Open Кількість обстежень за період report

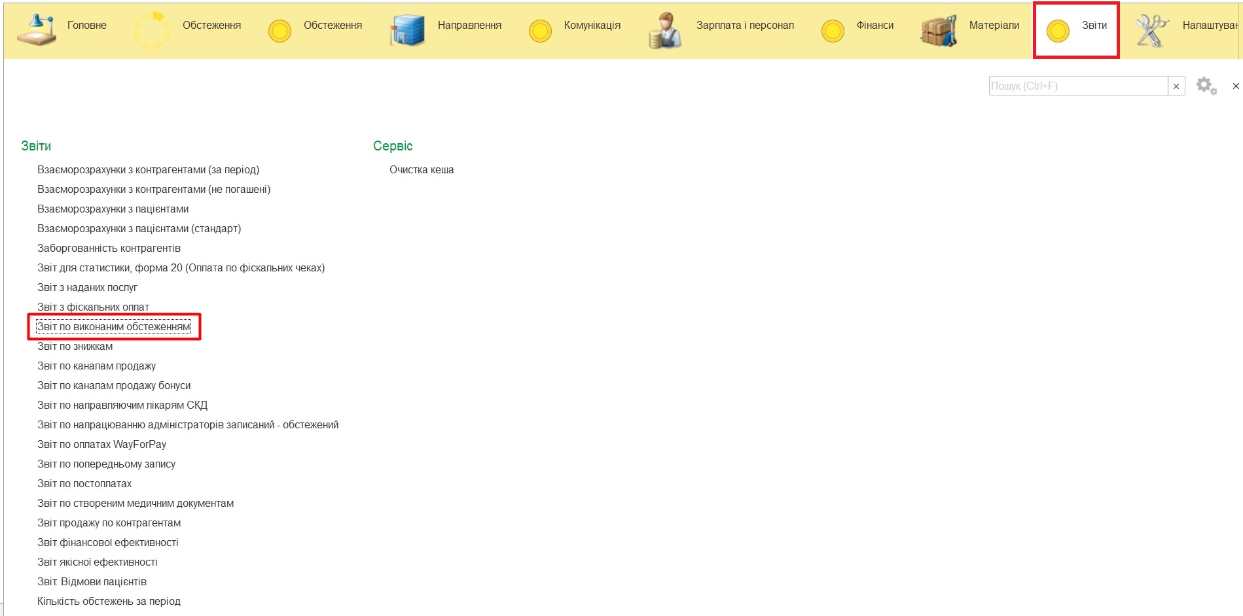coord(109,602)
